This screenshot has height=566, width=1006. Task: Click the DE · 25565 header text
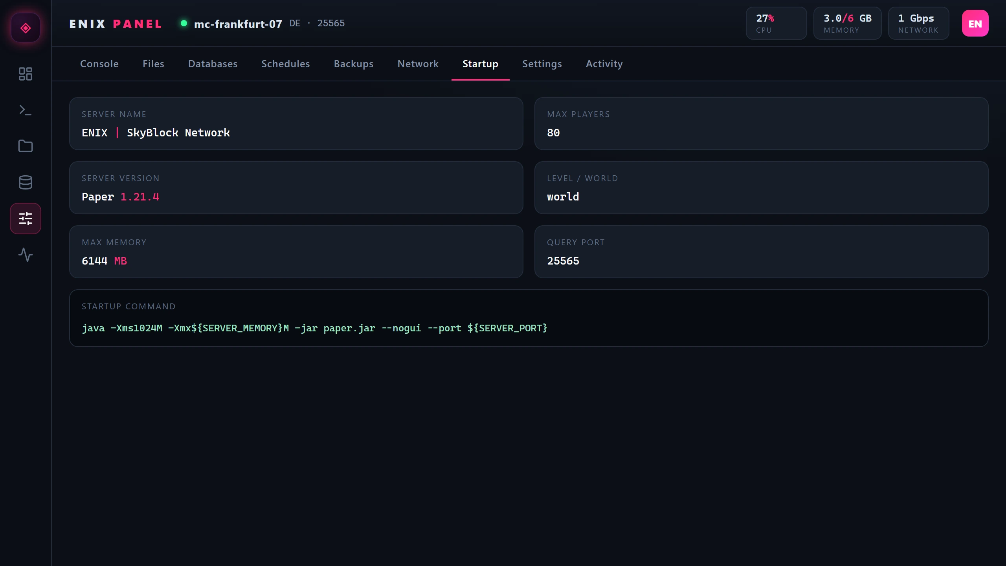click(317, 23)
